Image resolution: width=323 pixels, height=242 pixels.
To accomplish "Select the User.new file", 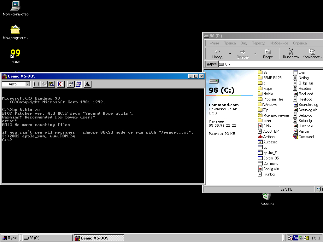I will click(303, 126).
